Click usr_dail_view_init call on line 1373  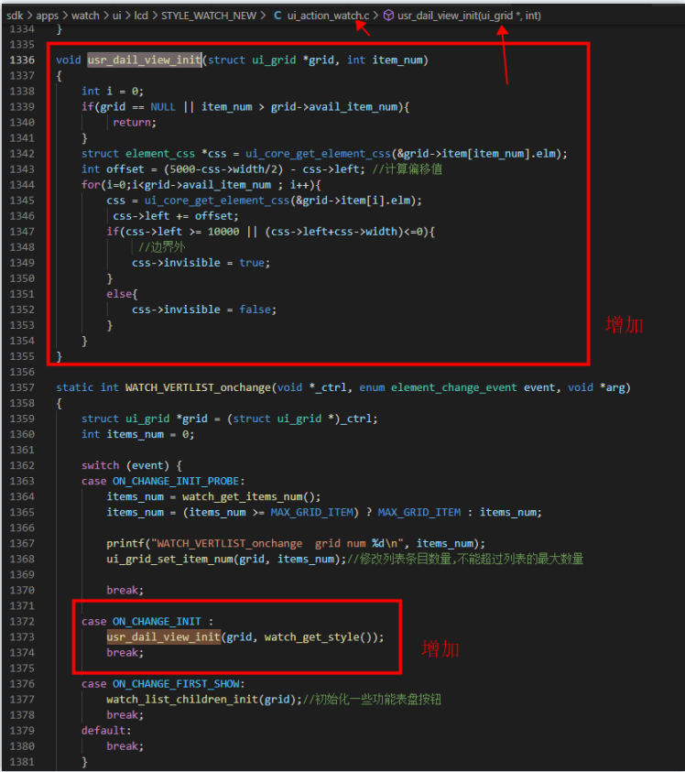[164, 637]
